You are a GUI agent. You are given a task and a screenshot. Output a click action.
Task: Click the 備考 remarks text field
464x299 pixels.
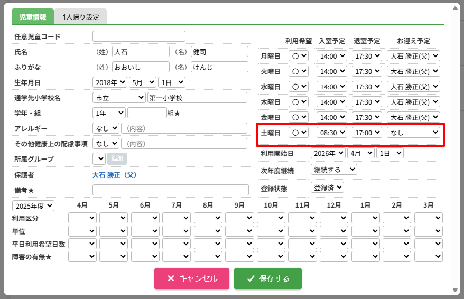tap(171, 190)
